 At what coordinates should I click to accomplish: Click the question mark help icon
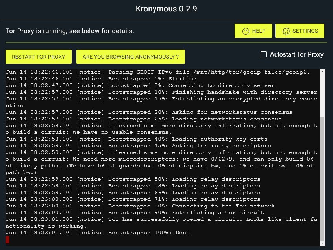(246, 31)
